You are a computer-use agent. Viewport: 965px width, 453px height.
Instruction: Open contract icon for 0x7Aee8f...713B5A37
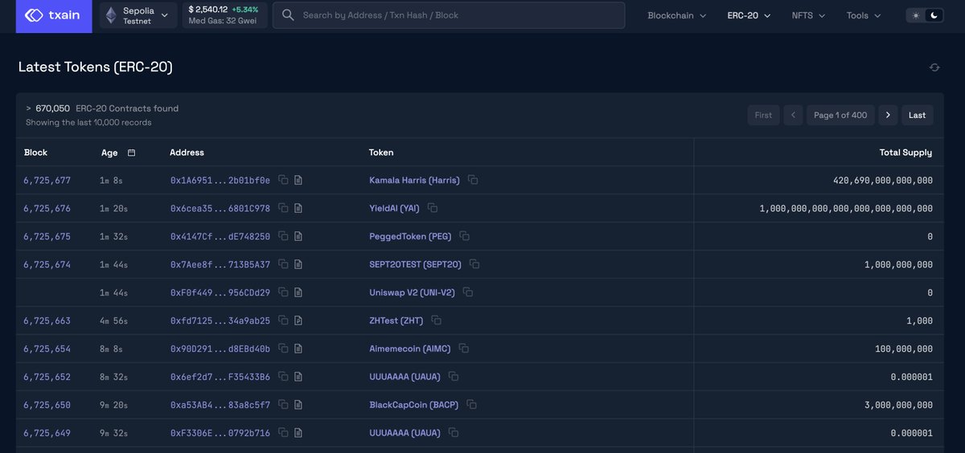pos(298,264)
